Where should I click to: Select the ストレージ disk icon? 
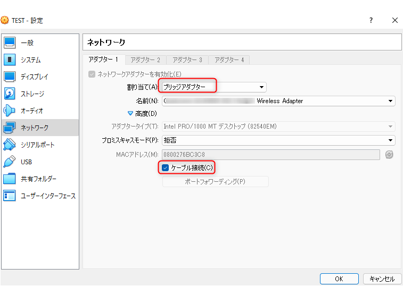[10, 94]
